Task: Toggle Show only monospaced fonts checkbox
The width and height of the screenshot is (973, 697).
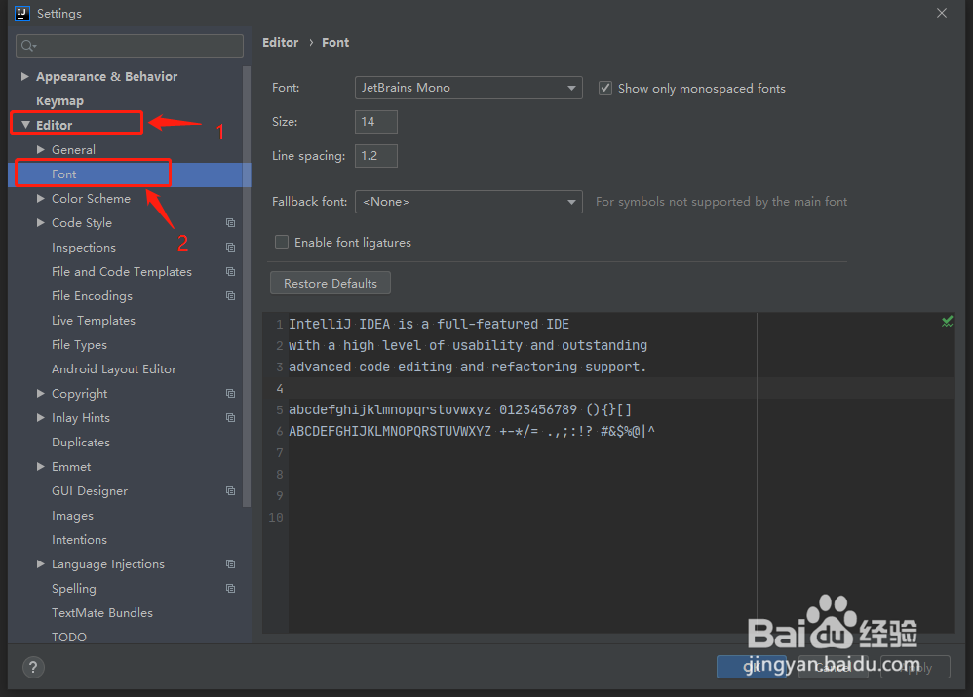Action: coord(605,88)
